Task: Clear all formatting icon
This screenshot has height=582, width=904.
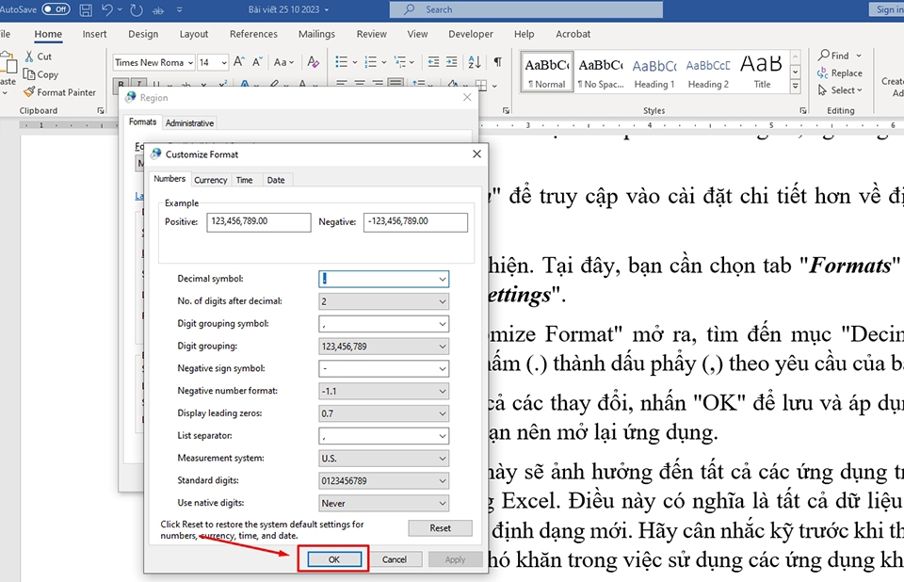Action: 313,62
